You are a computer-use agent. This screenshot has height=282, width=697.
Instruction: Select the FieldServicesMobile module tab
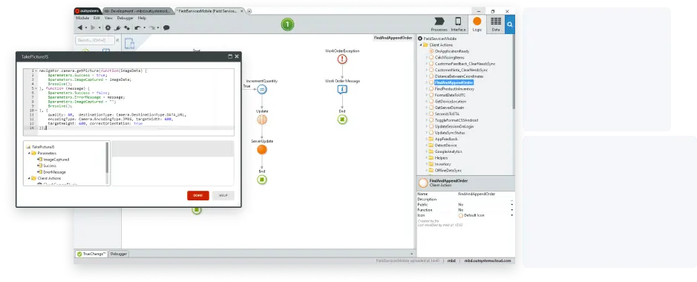tap(209, 10)
